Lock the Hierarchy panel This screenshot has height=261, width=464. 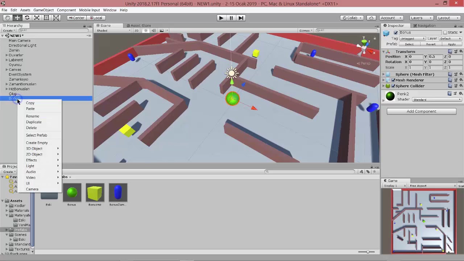84,26
